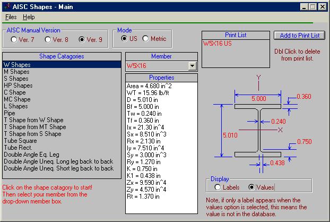Close the AISC Shapes window
The height and width of the screenshot is (222, 330).
point(322,7)
